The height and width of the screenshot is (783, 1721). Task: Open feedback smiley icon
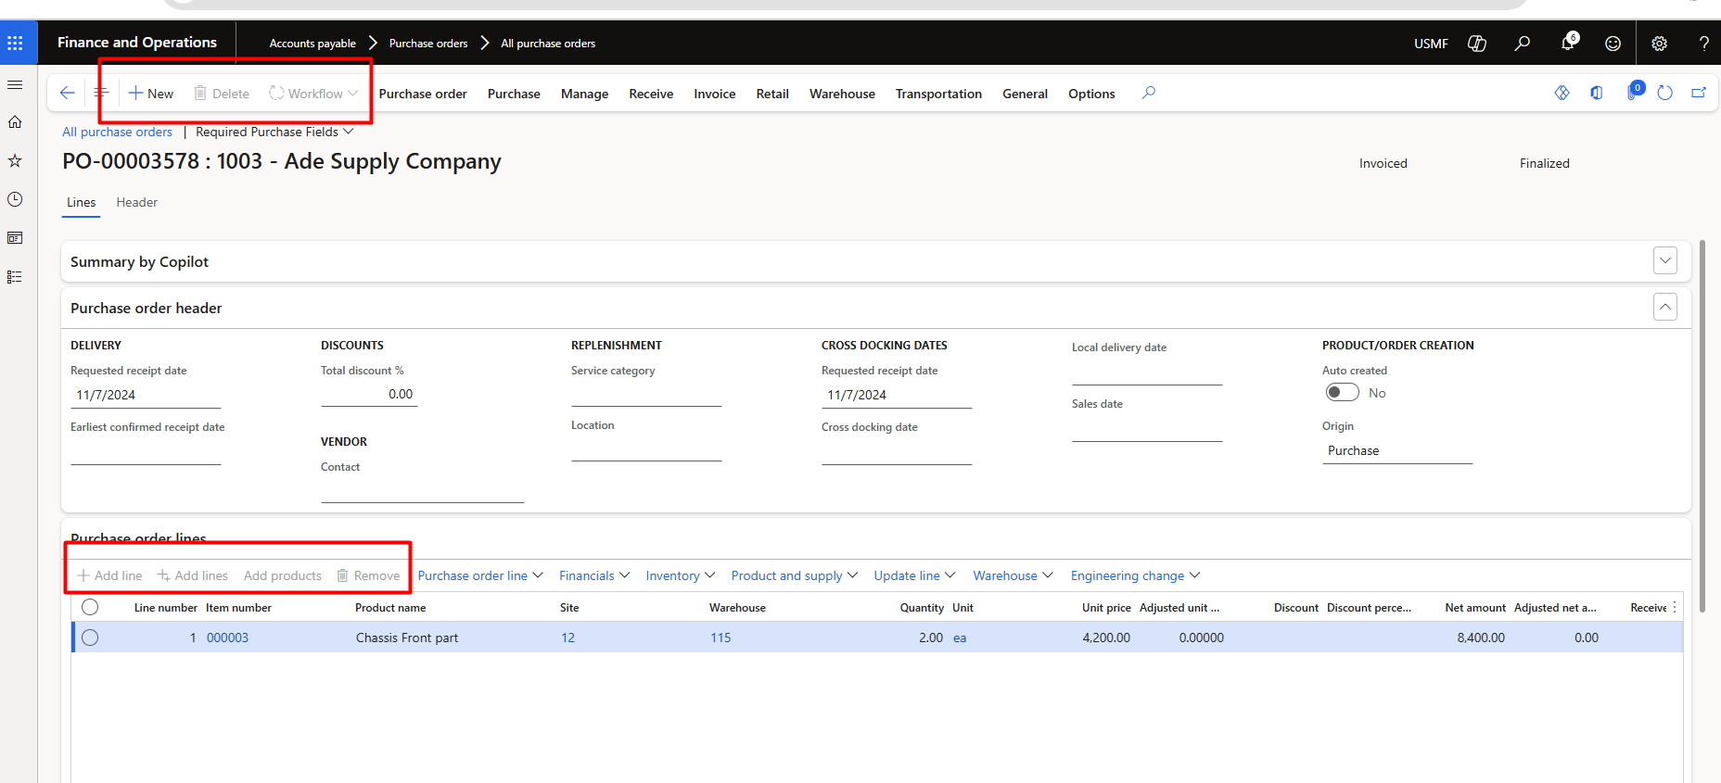click(x=1613, y=44)
